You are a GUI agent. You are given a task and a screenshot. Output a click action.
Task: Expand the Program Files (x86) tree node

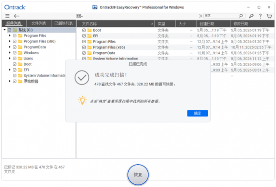tap(10, 41)
